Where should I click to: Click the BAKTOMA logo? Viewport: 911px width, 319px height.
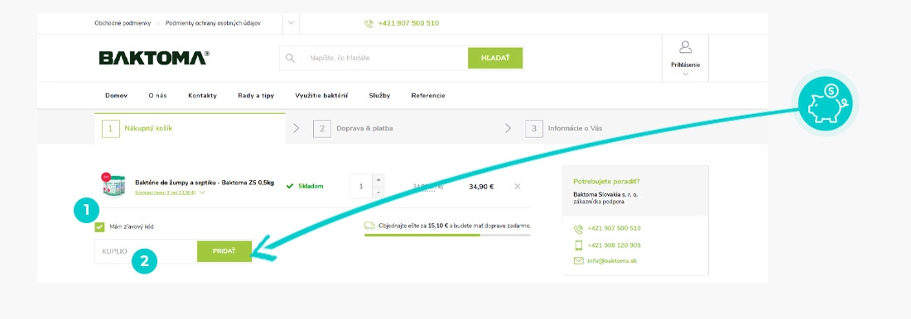pyautogui.click(x=154, y=57)
